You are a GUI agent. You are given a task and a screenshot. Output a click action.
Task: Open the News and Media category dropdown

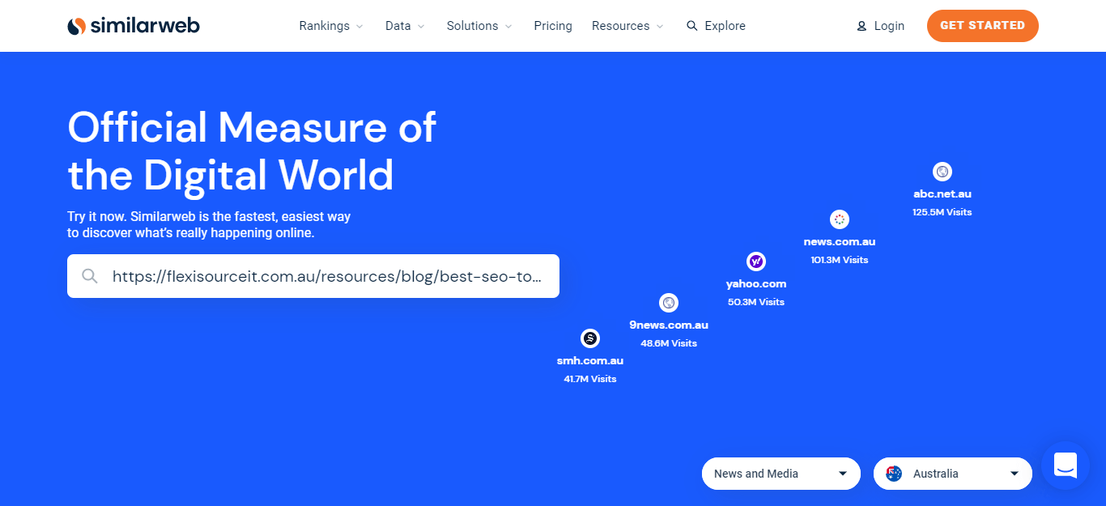[781, 474]
